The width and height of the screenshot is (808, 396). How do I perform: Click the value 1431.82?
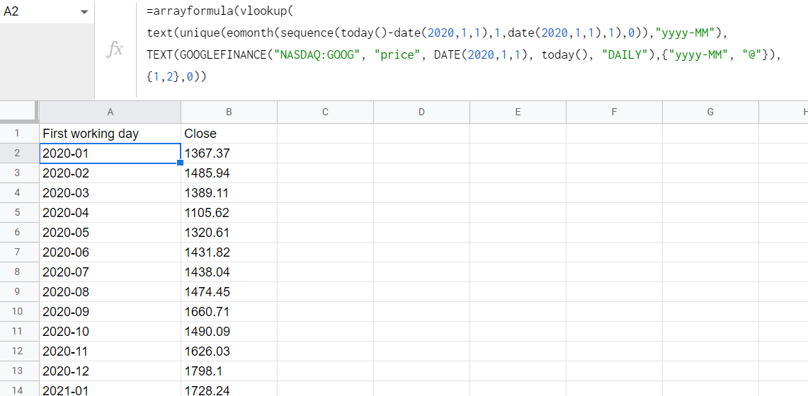click(x=229, y=252)
